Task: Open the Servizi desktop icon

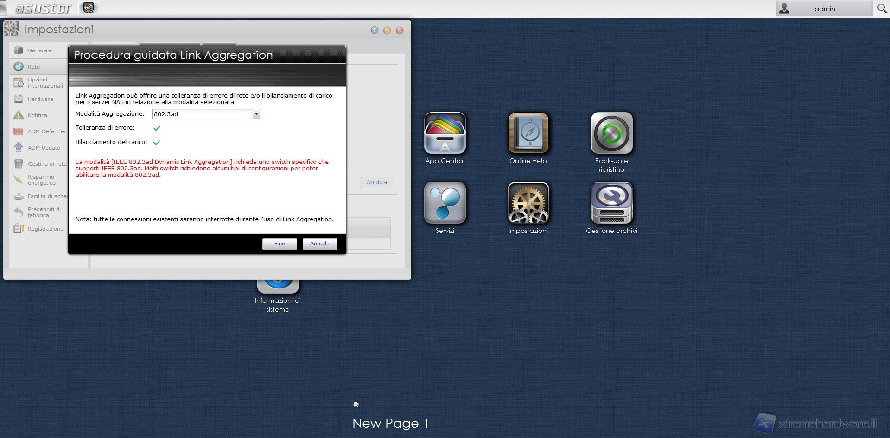Action: click(445, 203)
